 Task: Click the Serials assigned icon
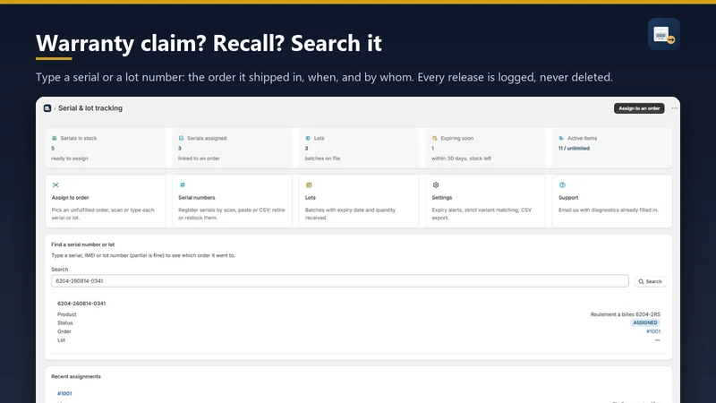coord(182,138)
